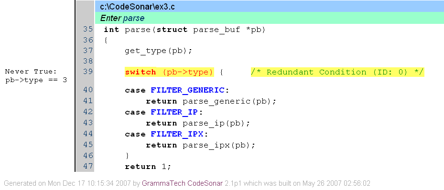Select the FILTER_GENERIC macro link
The image size is (444, 190).
(x=187, y=90)
